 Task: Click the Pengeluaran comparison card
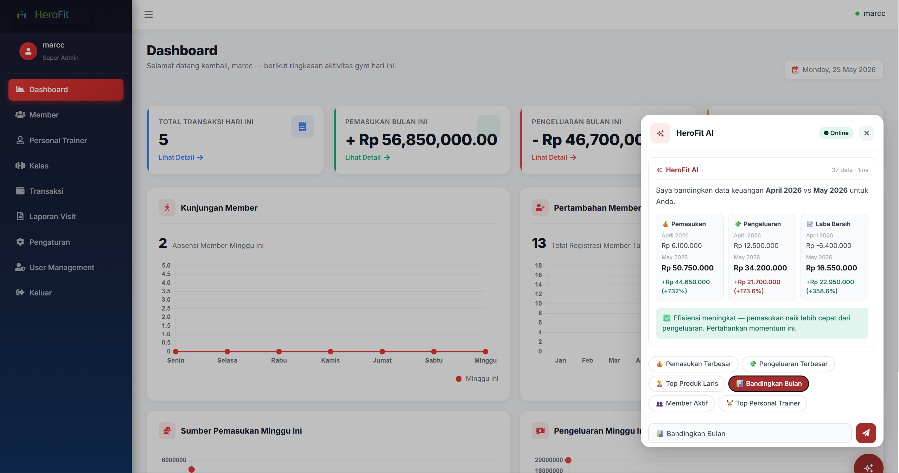click(x=762, y=257)
